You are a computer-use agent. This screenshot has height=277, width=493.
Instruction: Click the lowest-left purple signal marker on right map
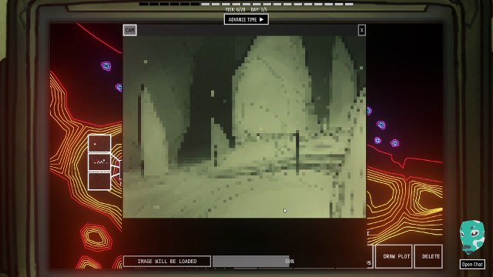click(x=377, y=140)
